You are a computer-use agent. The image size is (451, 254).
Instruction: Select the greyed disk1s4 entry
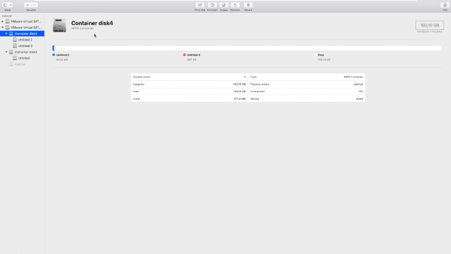[20, 64]
